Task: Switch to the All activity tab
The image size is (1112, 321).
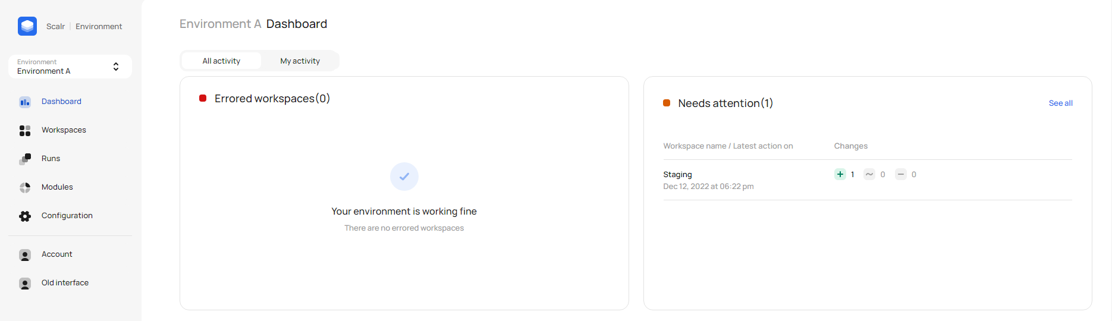Action: tap(221, 61)
